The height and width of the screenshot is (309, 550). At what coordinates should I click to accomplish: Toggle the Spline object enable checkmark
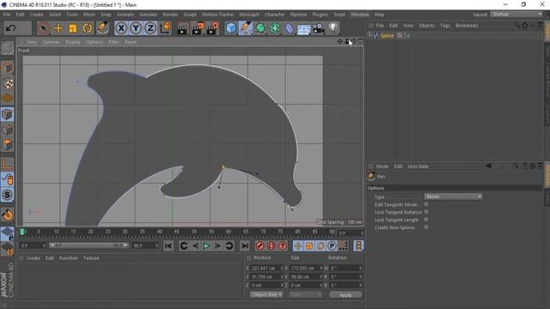coord(408,35)
